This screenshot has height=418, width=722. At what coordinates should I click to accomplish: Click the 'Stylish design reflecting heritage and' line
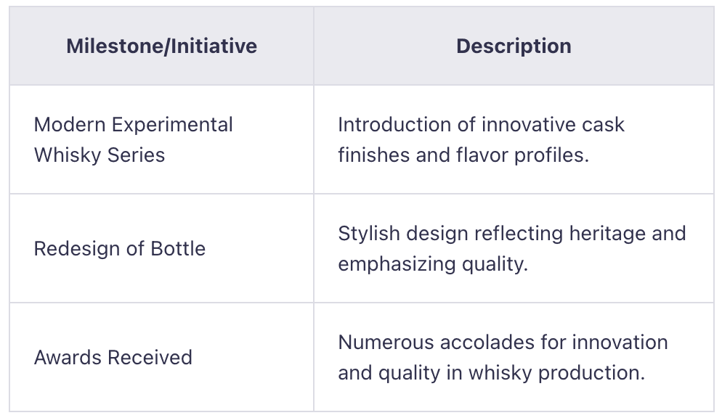(511, 233)
